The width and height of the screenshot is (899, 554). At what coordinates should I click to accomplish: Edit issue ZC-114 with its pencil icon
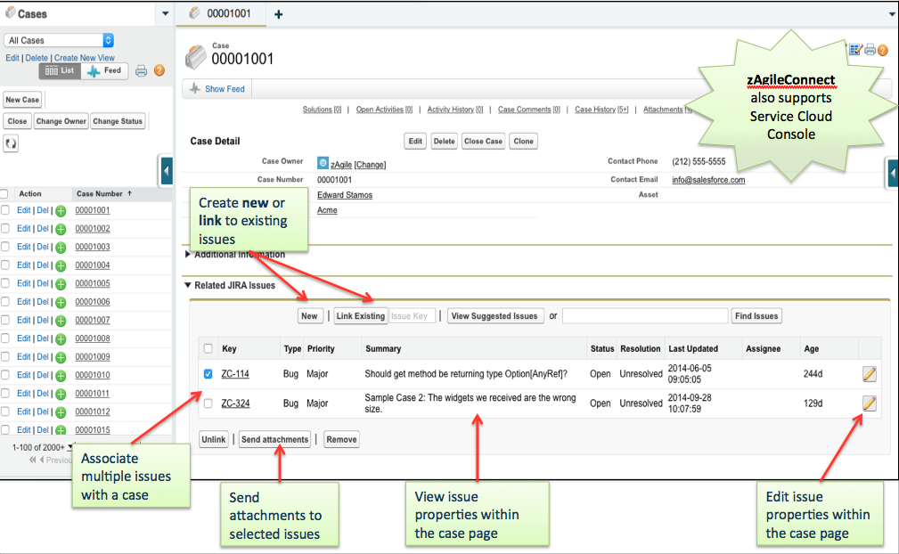[869, 373]
